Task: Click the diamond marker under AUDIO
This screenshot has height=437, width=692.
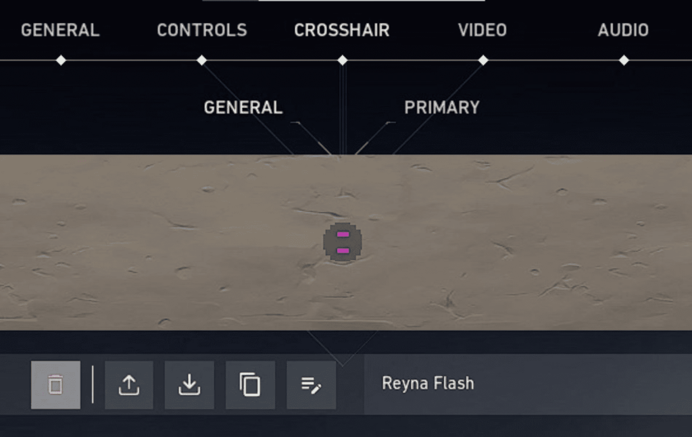Action: point(624,60)
